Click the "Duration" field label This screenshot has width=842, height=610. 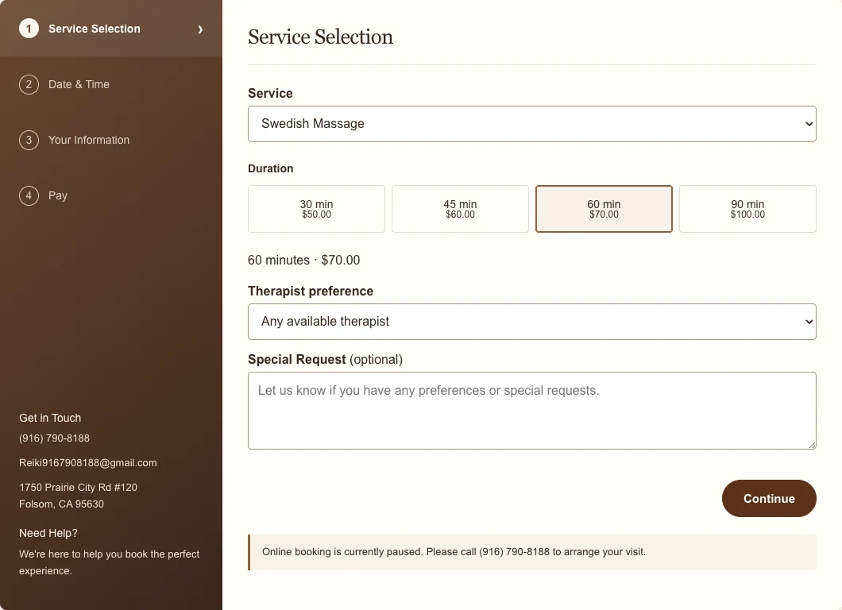271,168
